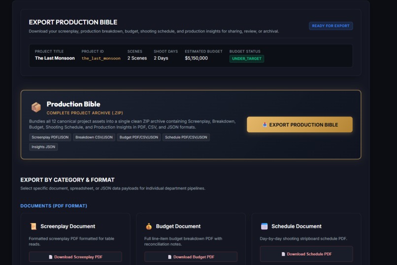This screenshot has width=397, height=265.
Task: Select the Schedule PDF/CSV/JSON tag
Action: pos(186,137)
